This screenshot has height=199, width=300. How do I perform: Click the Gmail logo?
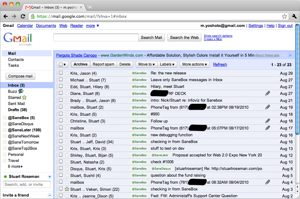click(18, 39)
